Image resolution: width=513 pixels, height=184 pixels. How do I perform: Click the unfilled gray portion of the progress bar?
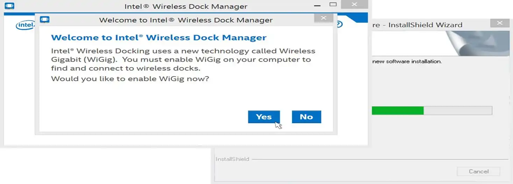[457, 111]
